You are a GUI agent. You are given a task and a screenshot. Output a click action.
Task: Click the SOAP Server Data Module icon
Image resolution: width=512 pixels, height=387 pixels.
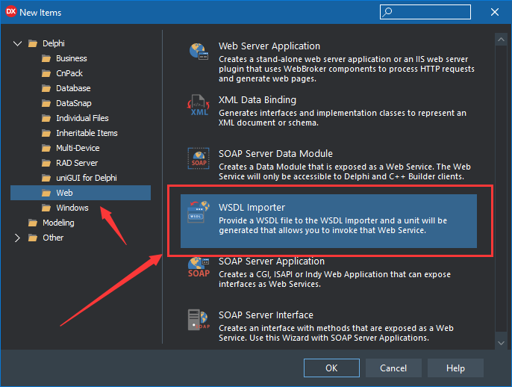199,159
